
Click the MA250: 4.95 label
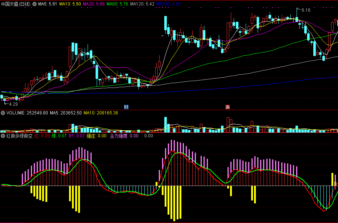tap(168, 4)
